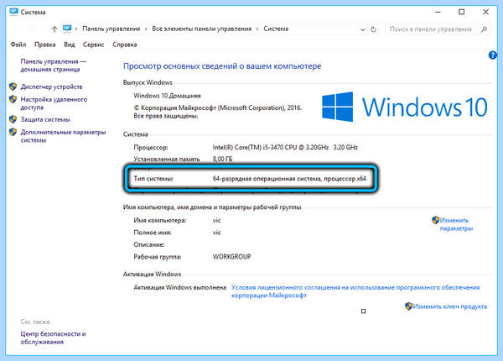Click the up arrow navigation button
Image resolution: width=503 pixels, height=361 pixels.
click(x=54, y=29)
